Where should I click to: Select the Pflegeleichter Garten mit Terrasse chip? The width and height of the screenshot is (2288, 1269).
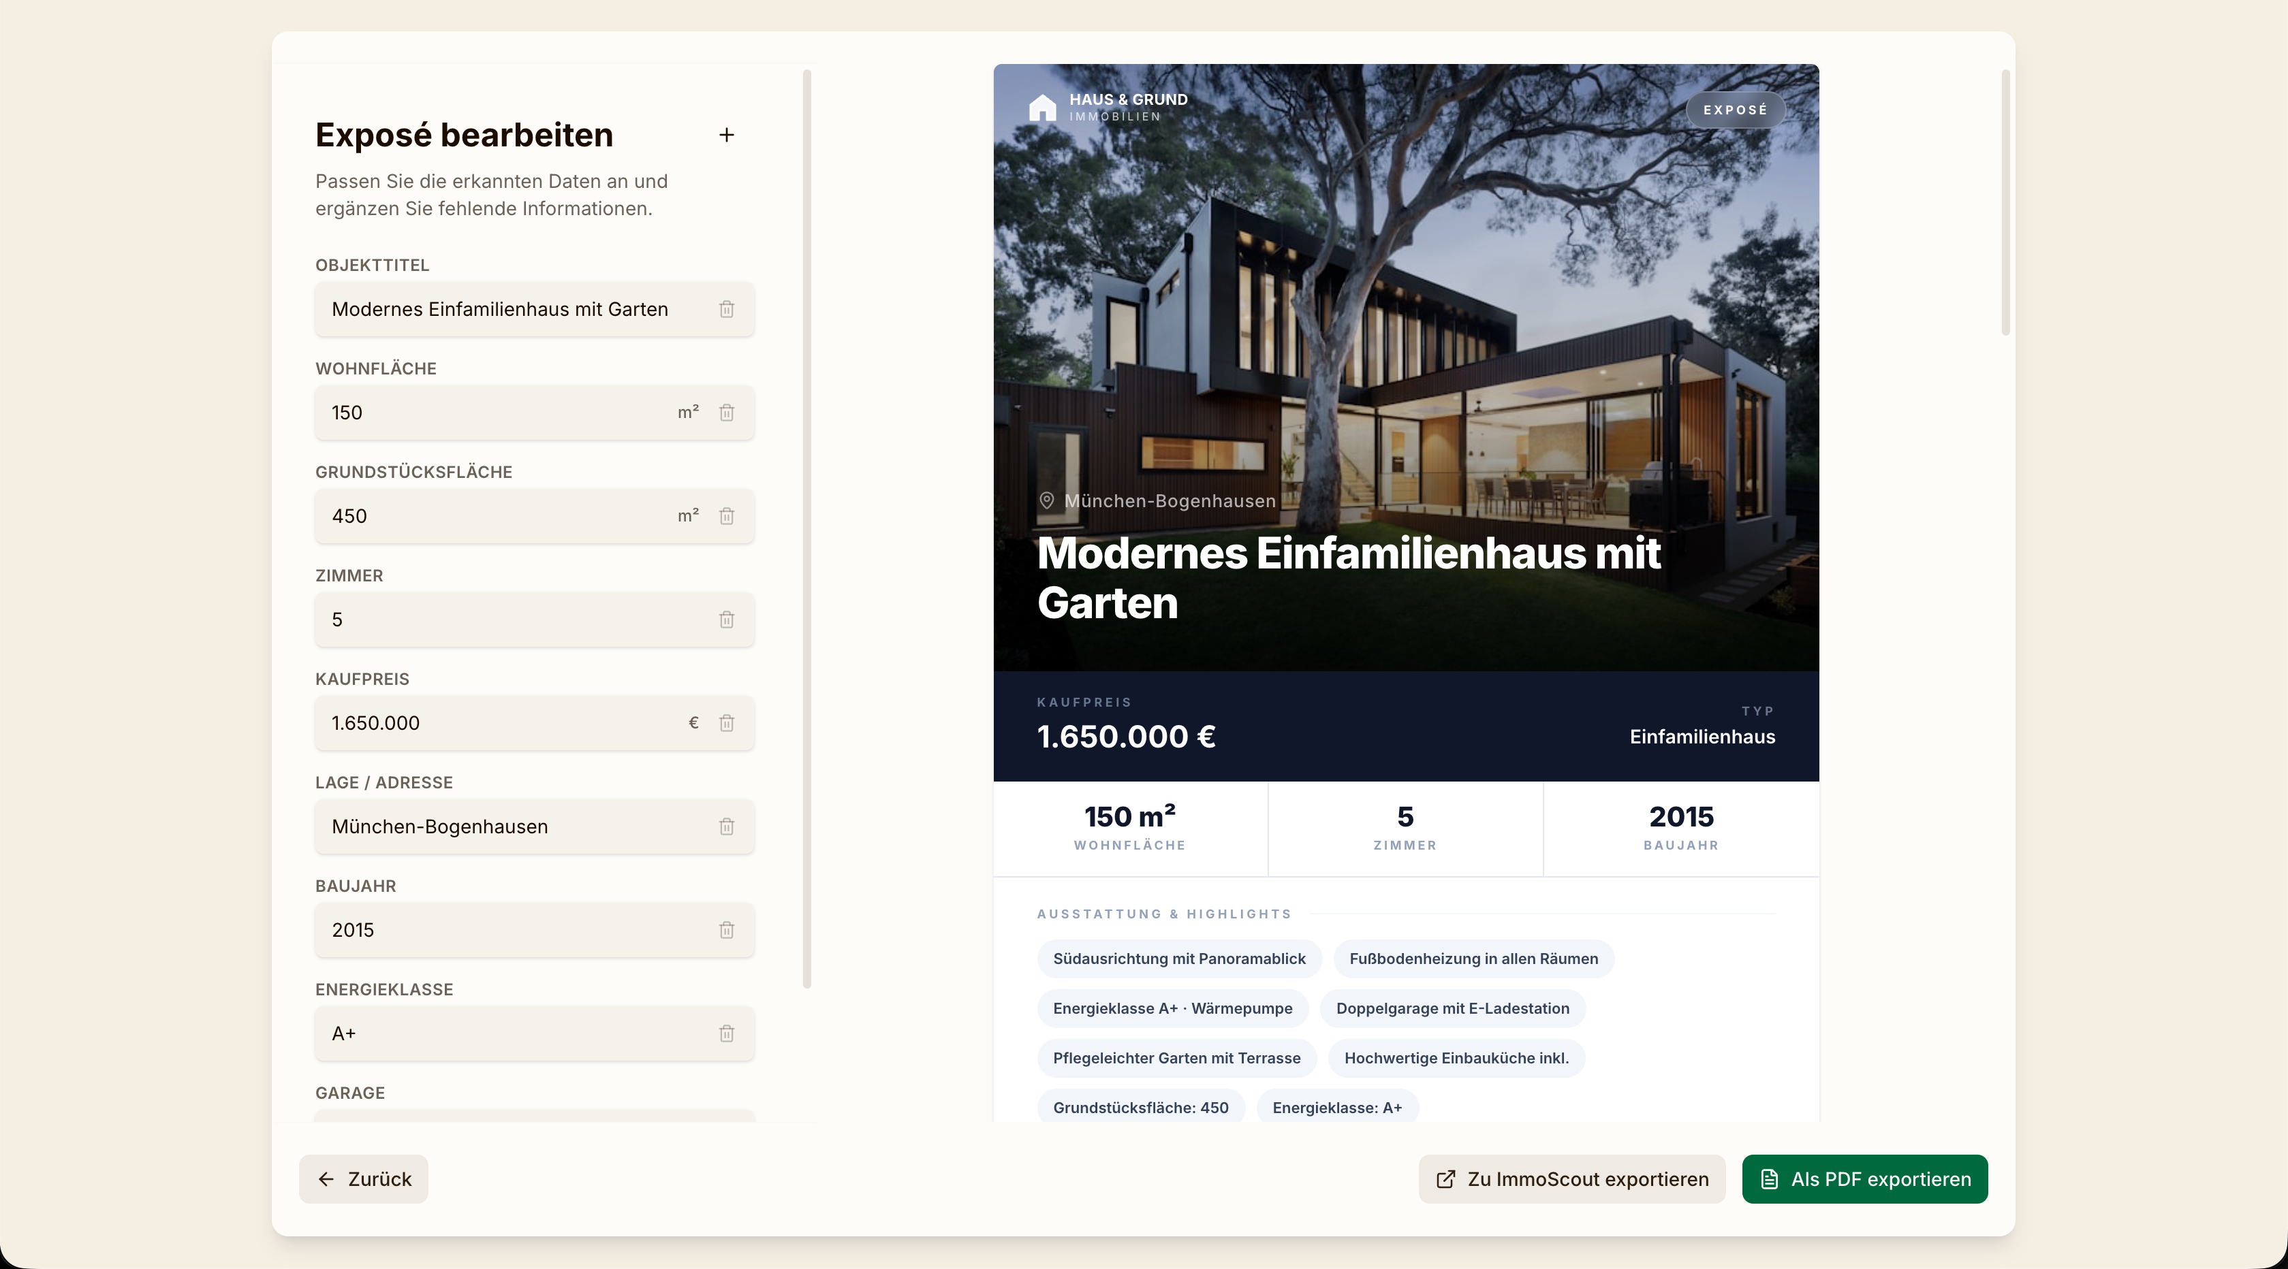1177,1059
